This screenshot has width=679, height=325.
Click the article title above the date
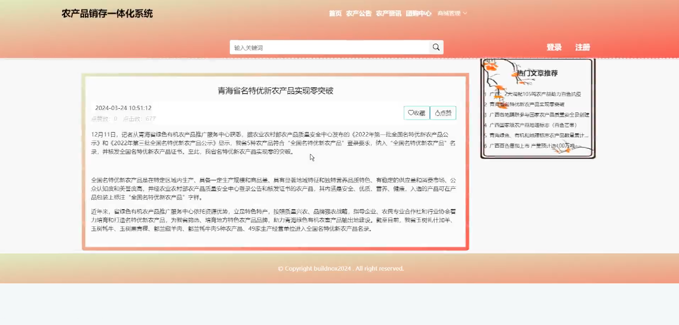point(275,91)
